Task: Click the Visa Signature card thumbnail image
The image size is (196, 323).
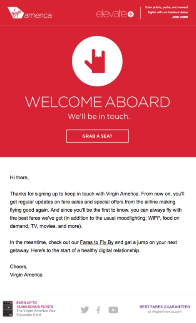Action: click(7, 308)
